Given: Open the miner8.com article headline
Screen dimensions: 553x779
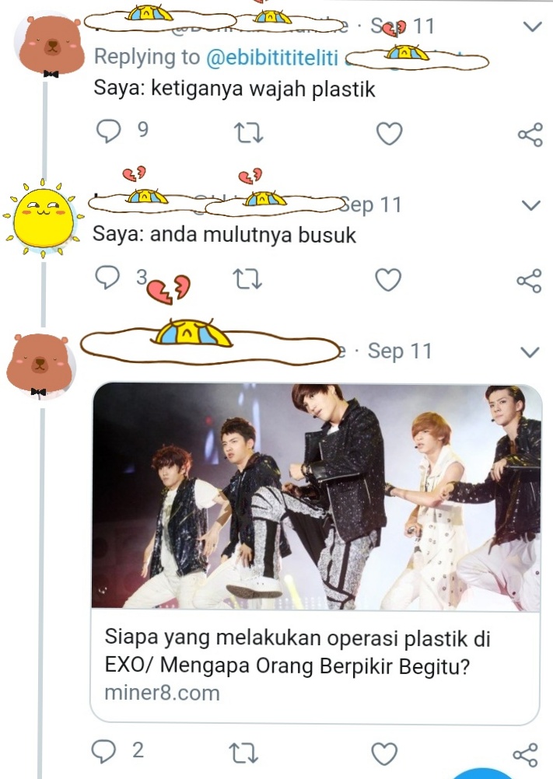Looking at the screenshot, I should point(299,651).
